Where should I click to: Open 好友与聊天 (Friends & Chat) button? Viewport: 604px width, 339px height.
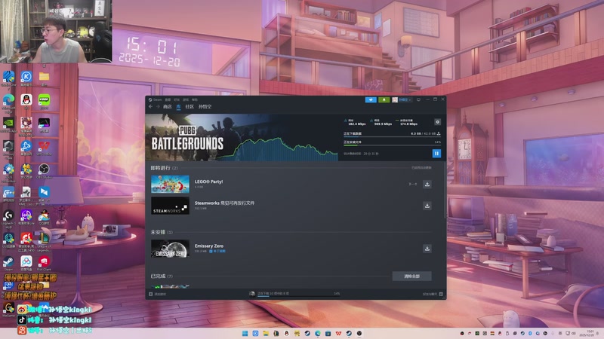coord(433,294)
